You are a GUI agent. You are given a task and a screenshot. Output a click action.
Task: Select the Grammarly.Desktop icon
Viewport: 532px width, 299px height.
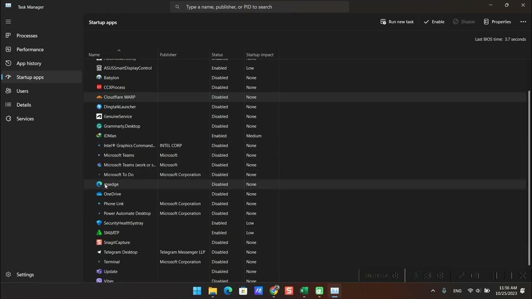[99, 126]
